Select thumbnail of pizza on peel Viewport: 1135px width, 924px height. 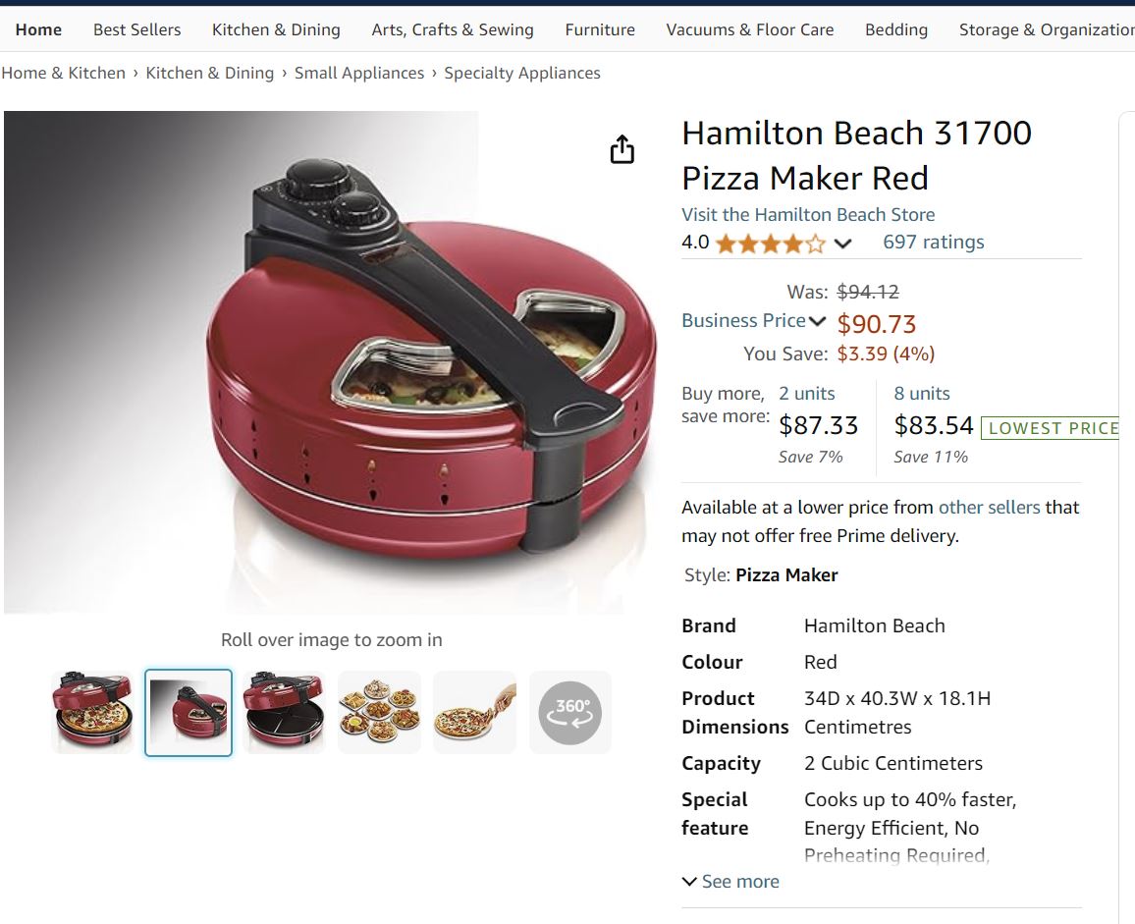click(x=475, y=713)
